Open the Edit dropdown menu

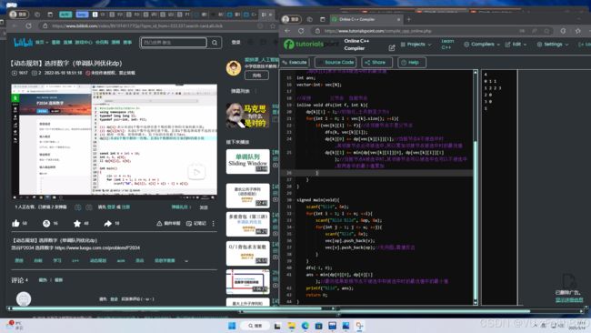516,44
